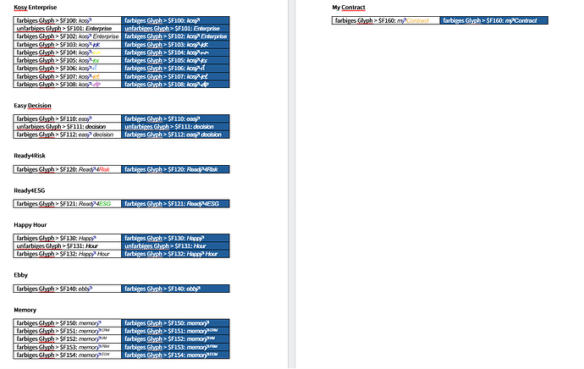Select blue cell 'unfarbiges Glyph > $F131: Hour'
584x369 pixels.
(175, 245)
